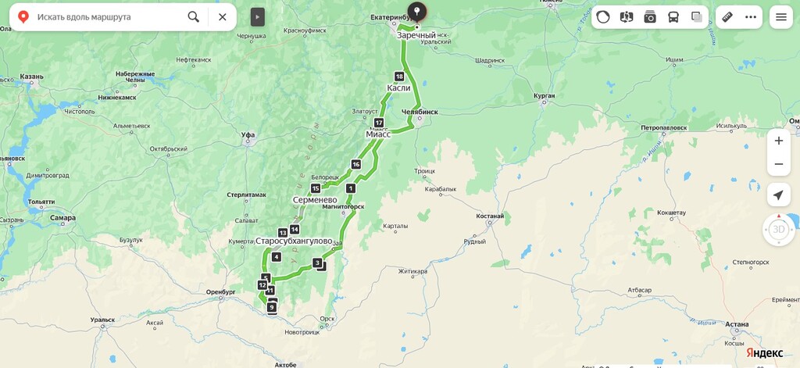Image resolution: width=800 pixels, height=368 pixels.
Task: Show public transport bus layer
Action: (673, 17)
